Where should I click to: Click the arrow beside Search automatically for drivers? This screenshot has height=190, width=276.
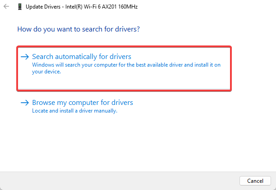coord(24,57)
